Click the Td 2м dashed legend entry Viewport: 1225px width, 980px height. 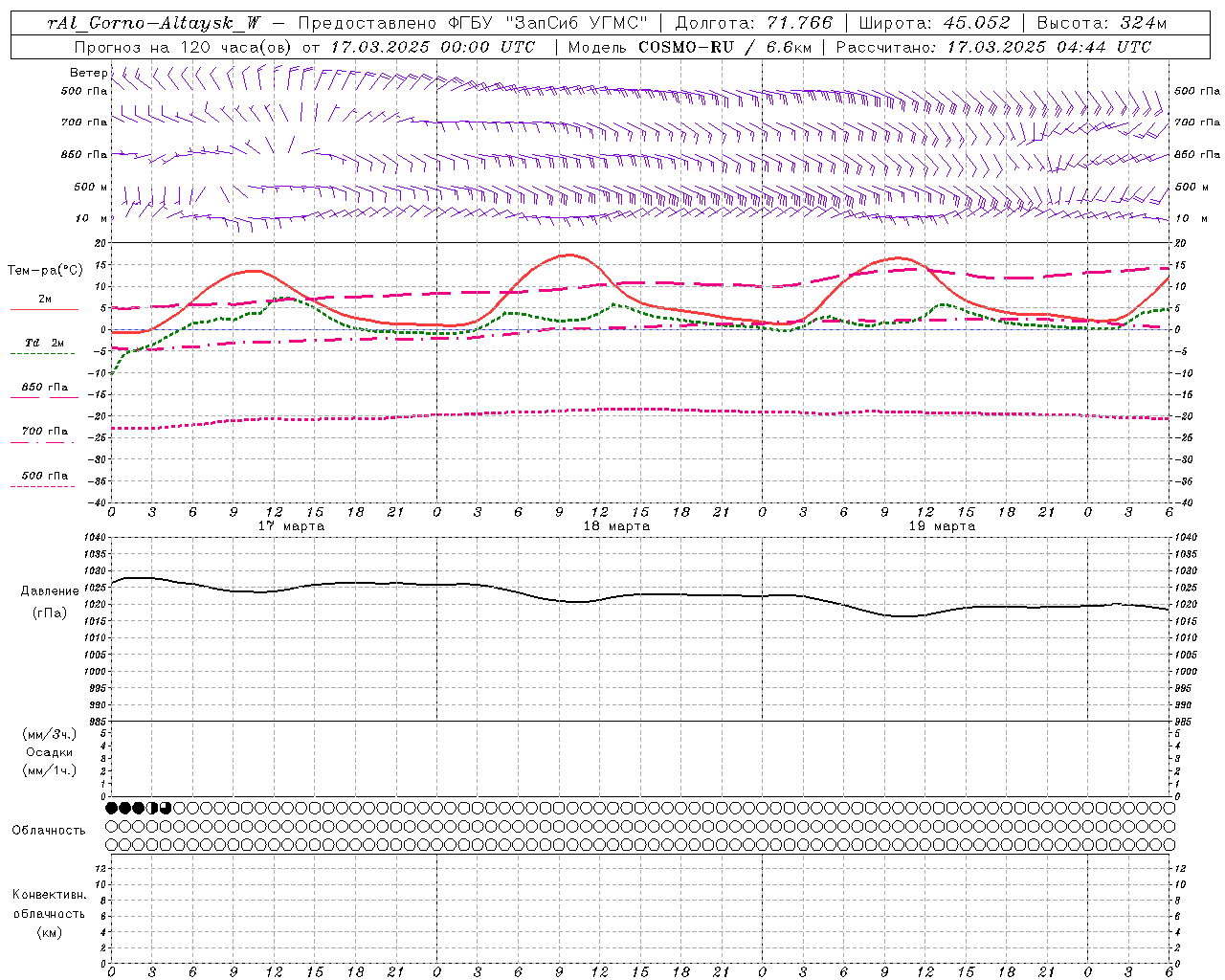pos(44,346)
